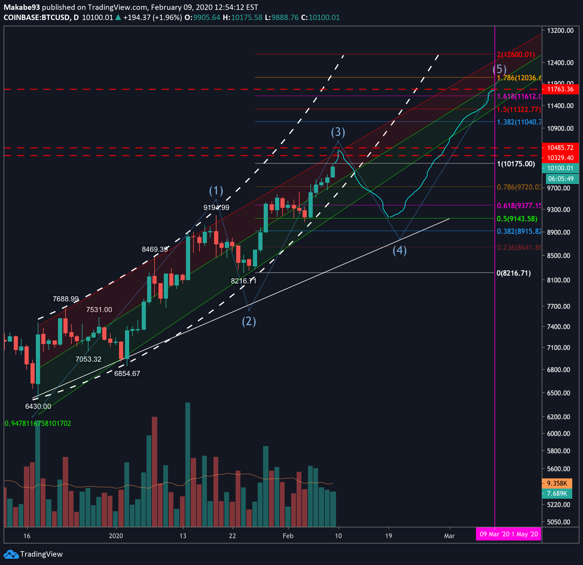Click the orange volume MA label 9.358K

(557, 483)
